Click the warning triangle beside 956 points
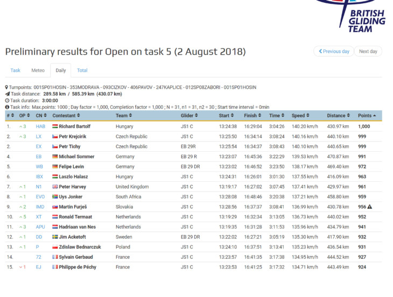 (x=370, y=207)
